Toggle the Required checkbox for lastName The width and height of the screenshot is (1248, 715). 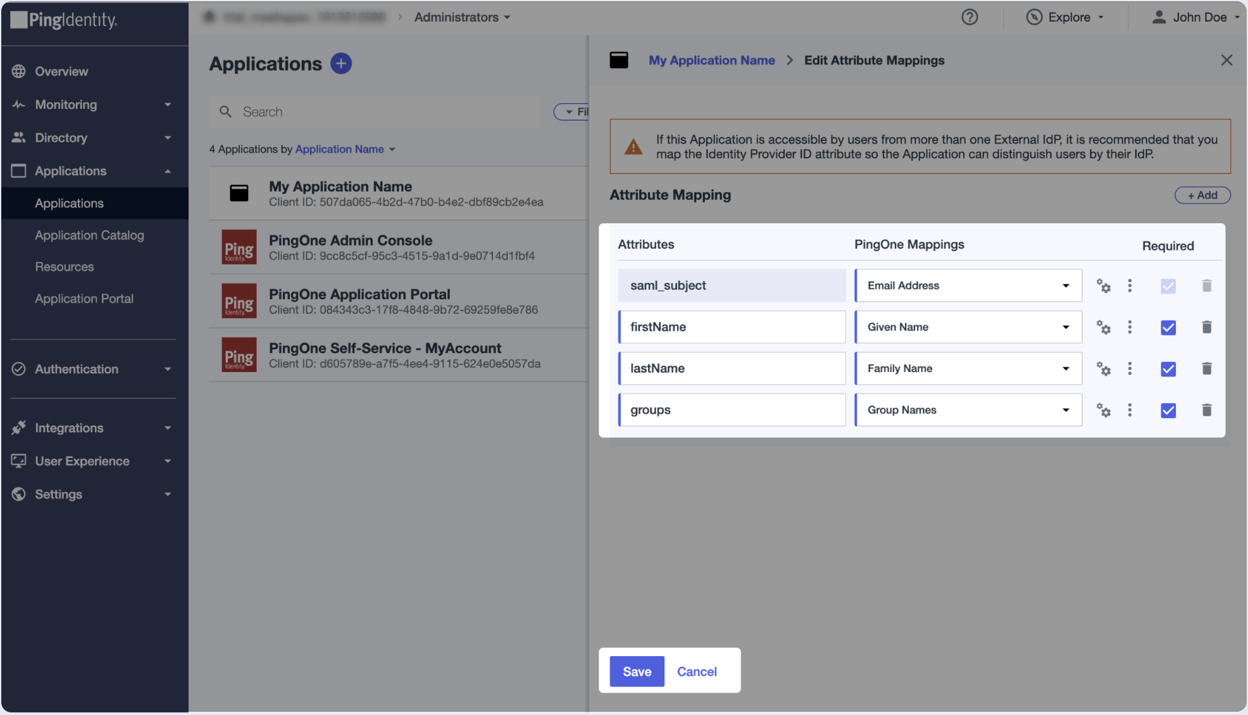click(1168, 369)
